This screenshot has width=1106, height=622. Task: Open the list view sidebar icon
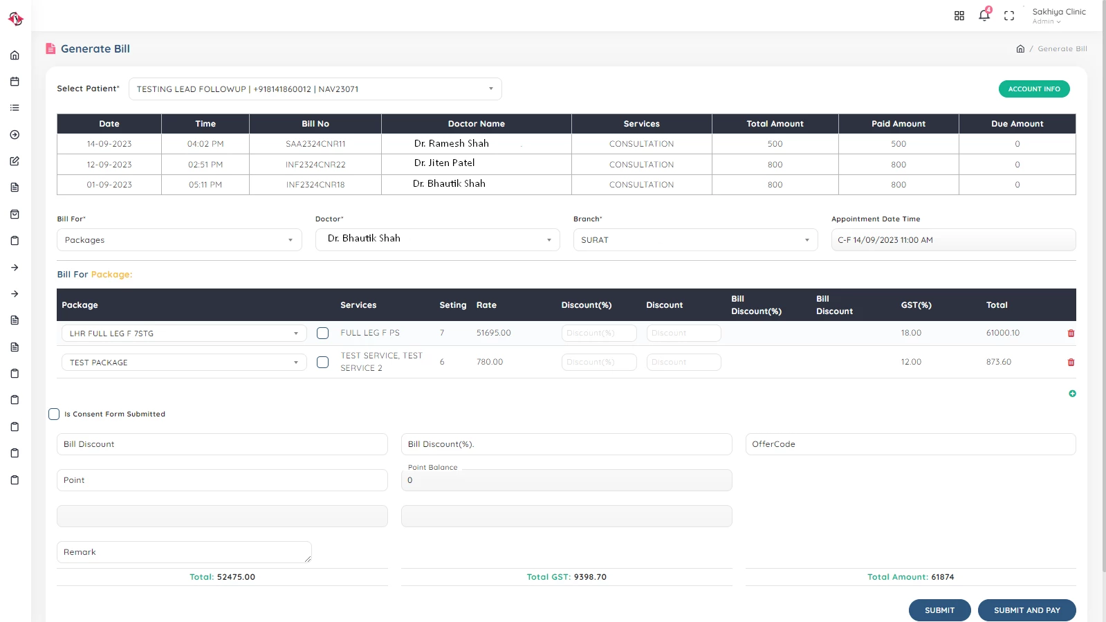15,108
